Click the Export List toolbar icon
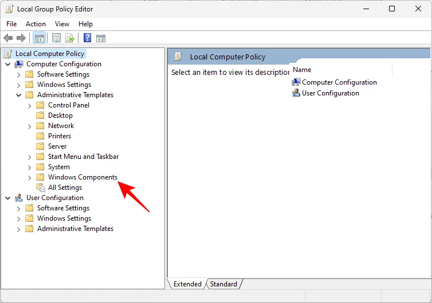This screenshot has height=303, width=432. (x=70, y=38)
